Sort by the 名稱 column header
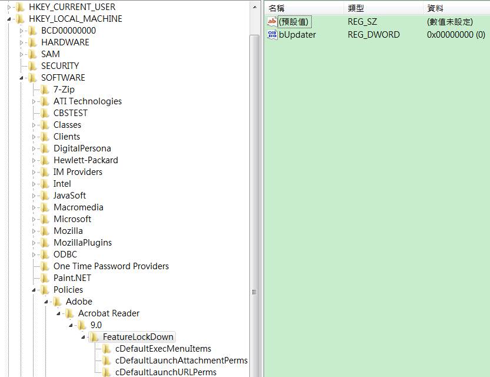 304,8
